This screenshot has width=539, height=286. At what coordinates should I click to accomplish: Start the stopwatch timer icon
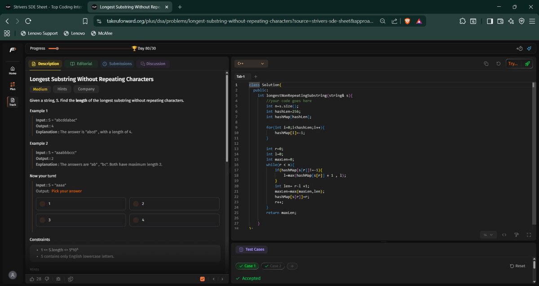pos(520,48)
